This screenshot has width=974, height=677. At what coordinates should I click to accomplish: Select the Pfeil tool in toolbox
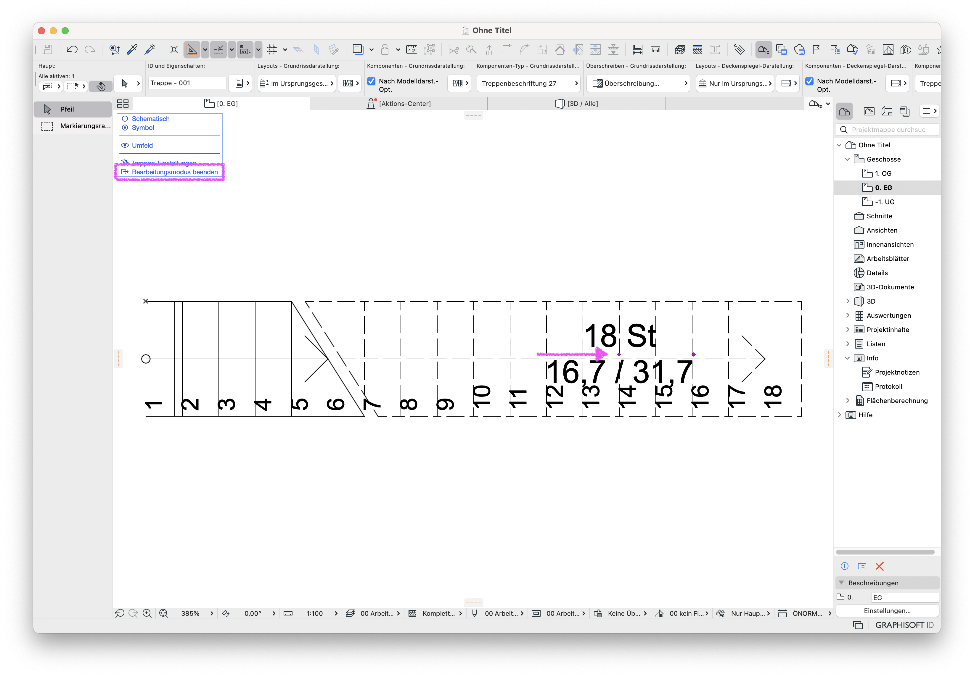[73, 109]
